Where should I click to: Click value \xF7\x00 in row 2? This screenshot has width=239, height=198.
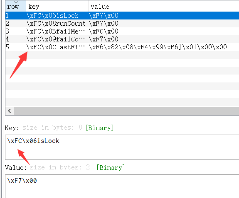(x=103, y=23)
